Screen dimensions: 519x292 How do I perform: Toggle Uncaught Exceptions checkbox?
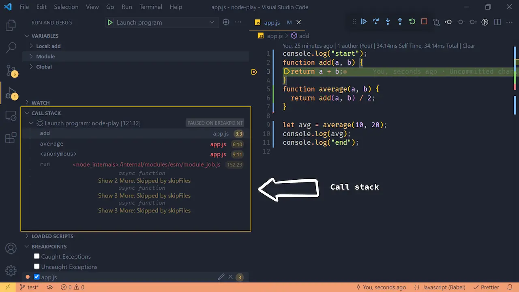pos(36,266)
